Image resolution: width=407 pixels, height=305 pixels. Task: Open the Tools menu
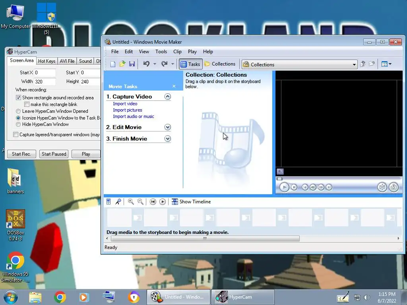tap(161, 52)
